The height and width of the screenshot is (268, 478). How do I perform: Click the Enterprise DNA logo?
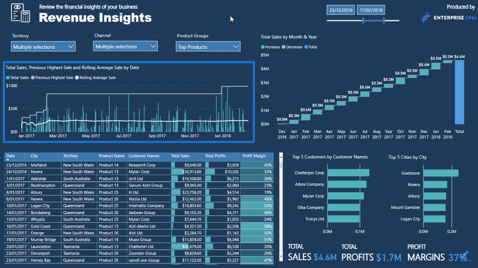tap(448, 18)
